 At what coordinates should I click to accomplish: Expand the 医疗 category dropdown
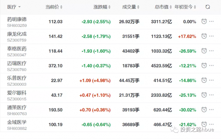tap(14, 7)
